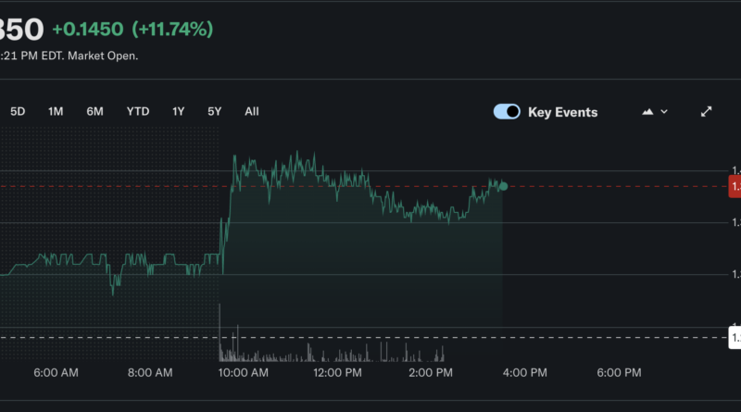Image resolution: width=741 pixels, height=412 pixels.
Task: Click the white previous close price label
Action: [x=735, y=337]
